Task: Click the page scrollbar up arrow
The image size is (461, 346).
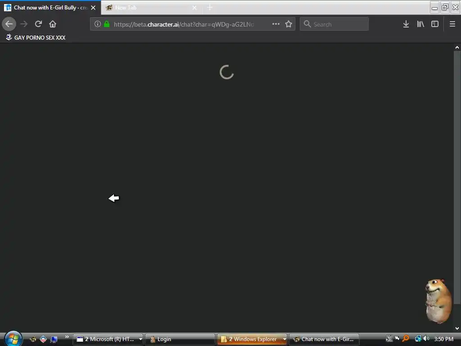Action: [457, 47]
